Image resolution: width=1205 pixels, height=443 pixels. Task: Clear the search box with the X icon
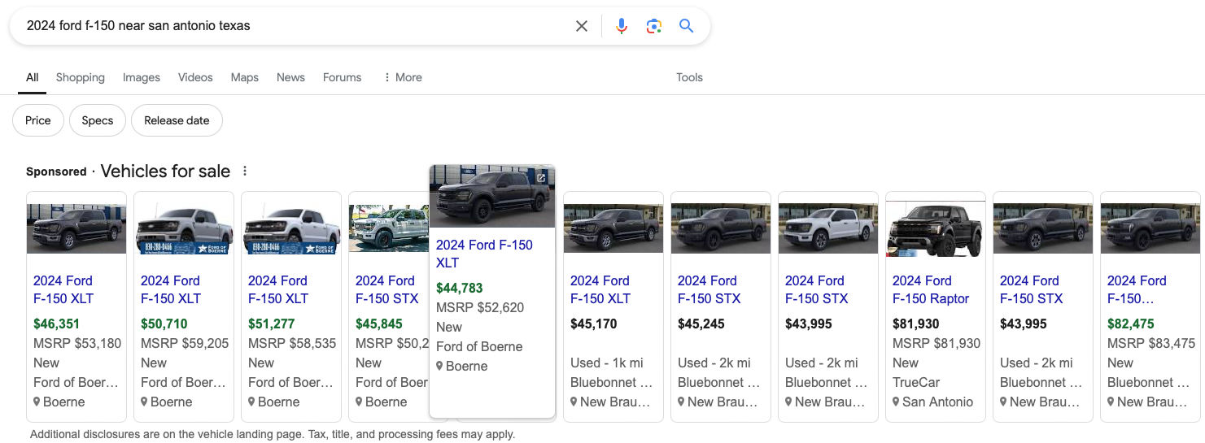pyautogui.click(x=582, y=26)
